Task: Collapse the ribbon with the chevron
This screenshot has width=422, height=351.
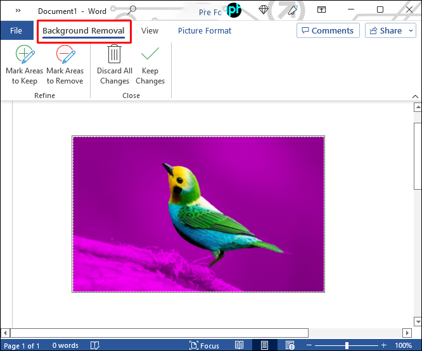Action: click(x=415, y=96)
